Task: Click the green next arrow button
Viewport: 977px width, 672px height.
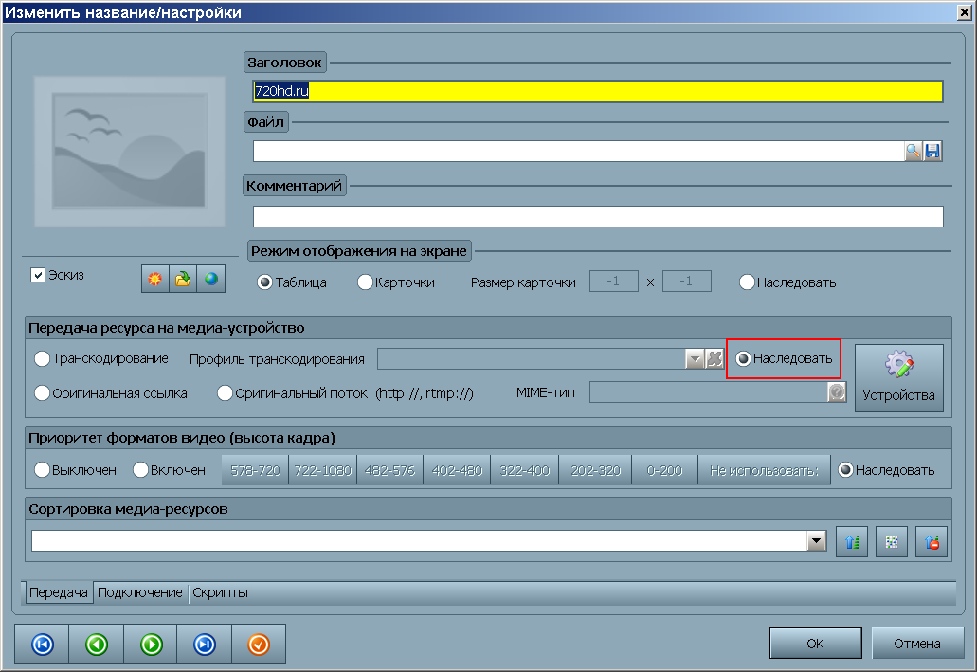Action: [x=151, y=645]
